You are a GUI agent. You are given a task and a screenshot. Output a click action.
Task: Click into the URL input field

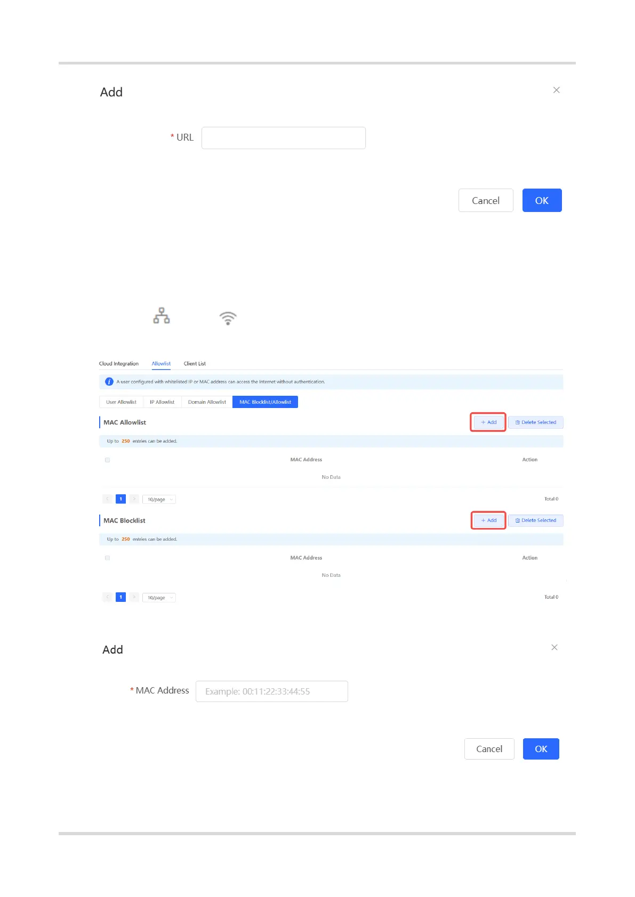[283, 138]
